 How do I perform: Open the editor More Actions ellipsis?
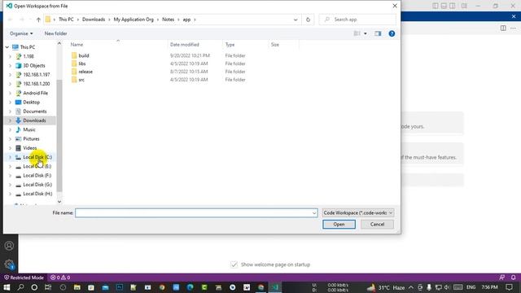pyautogui.click(x=514, y=28)
